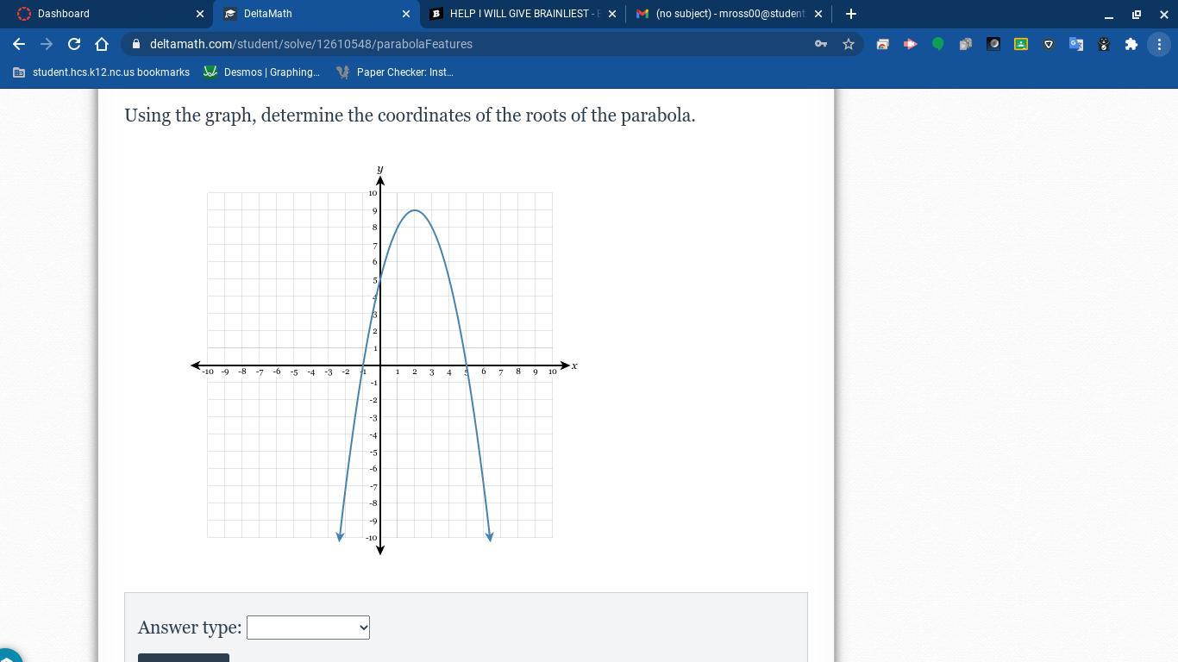
Task: Open the dark moon extension icon
Action: (x=993, y=44)
